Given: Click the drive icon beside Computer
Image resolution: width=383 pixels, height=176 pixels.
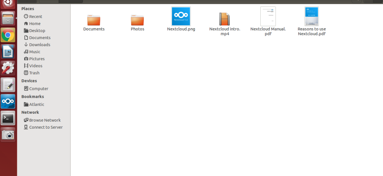Looking at the screenshot, I should 26,88.
